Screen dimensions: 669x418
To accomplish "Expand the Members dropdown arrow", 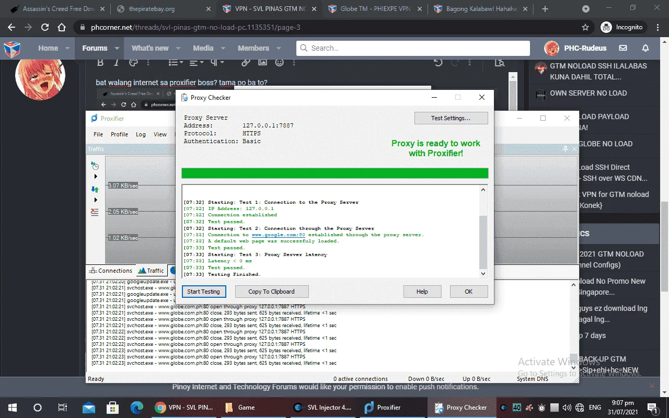I will (279, 48).
